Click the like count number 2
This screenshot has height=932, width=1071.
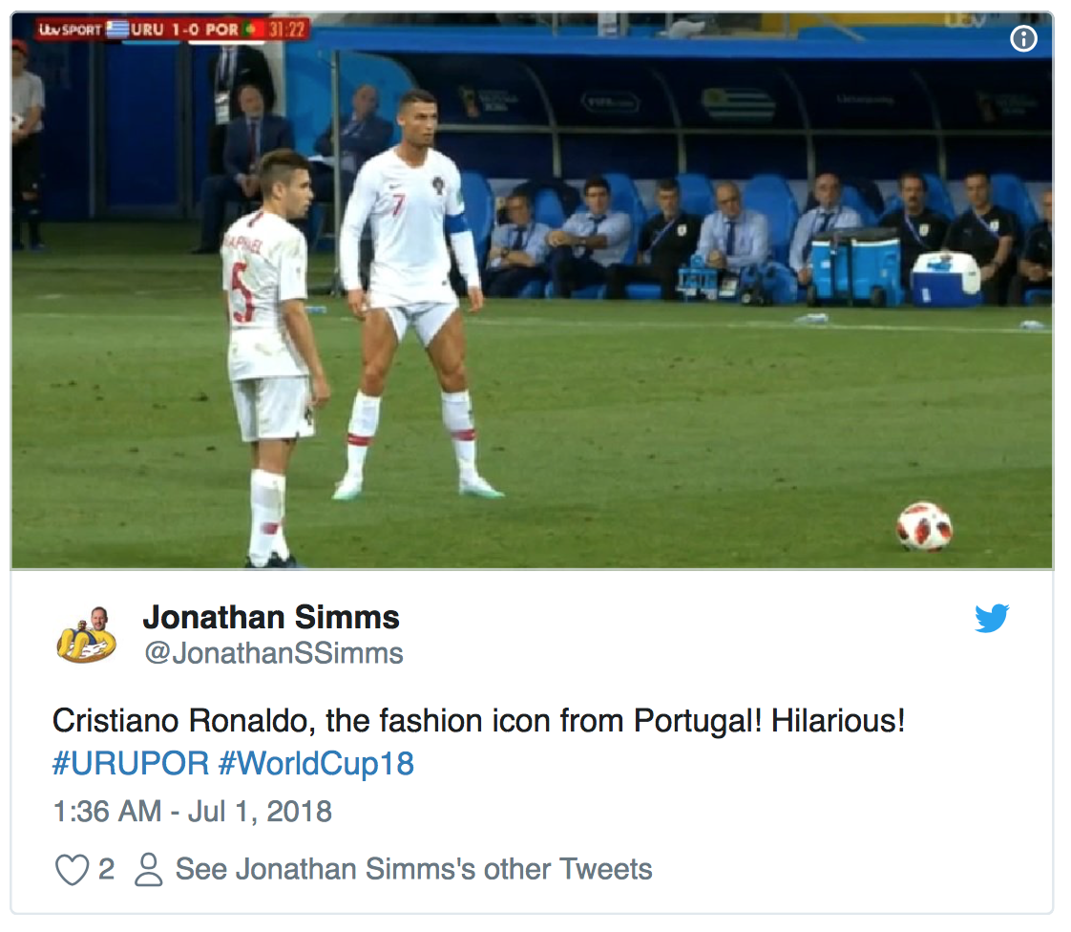coord(106,869)
